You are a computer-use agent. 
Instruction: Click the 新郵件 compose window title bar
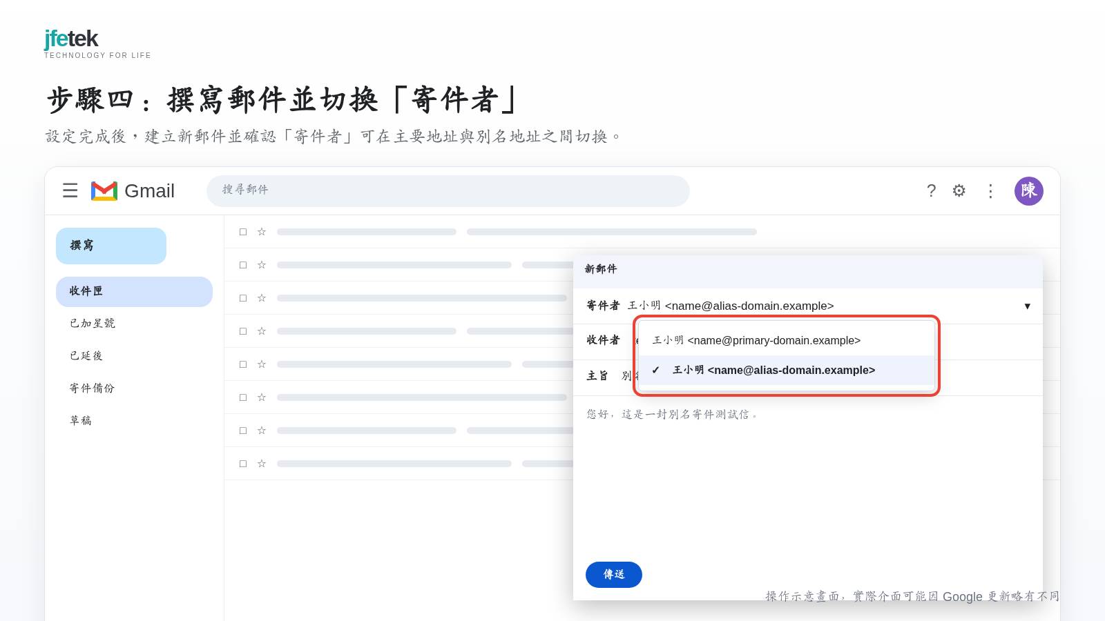(x=808, y=271)
